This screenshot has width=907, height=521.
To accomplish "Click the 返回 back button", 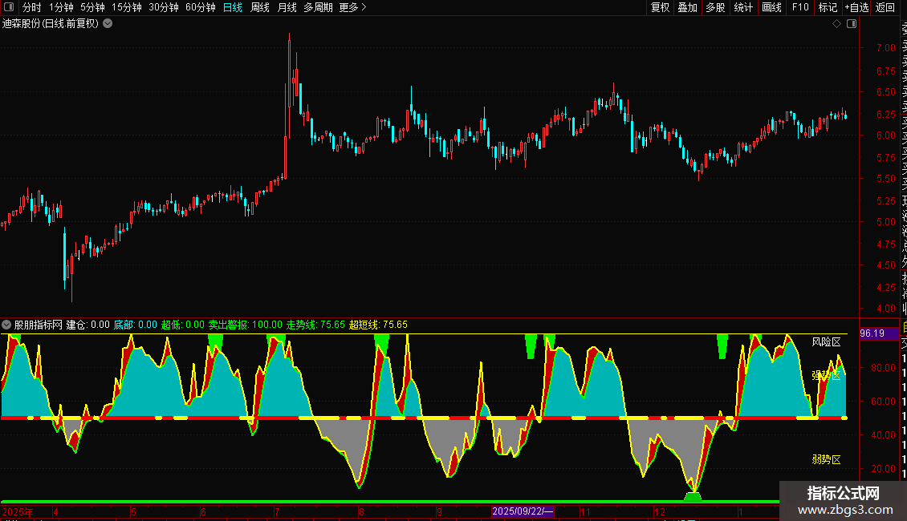I will (x=885, y=7).
